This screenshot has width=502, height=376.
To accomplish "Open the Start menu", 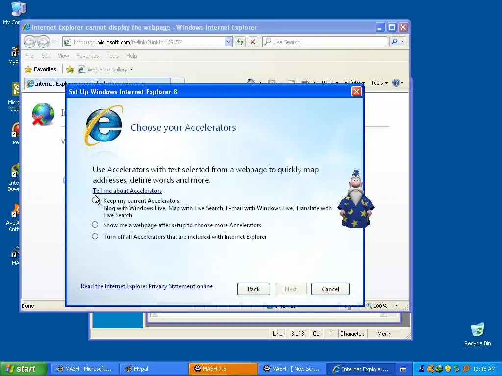I will click(x=24, y=369).
